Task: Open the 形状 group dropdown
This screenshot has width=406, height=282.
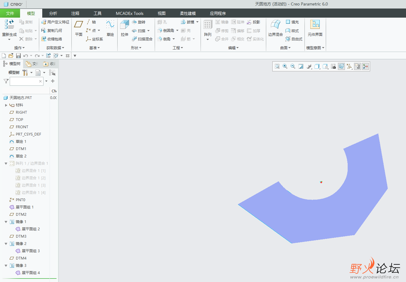Action: coord(137,48)
